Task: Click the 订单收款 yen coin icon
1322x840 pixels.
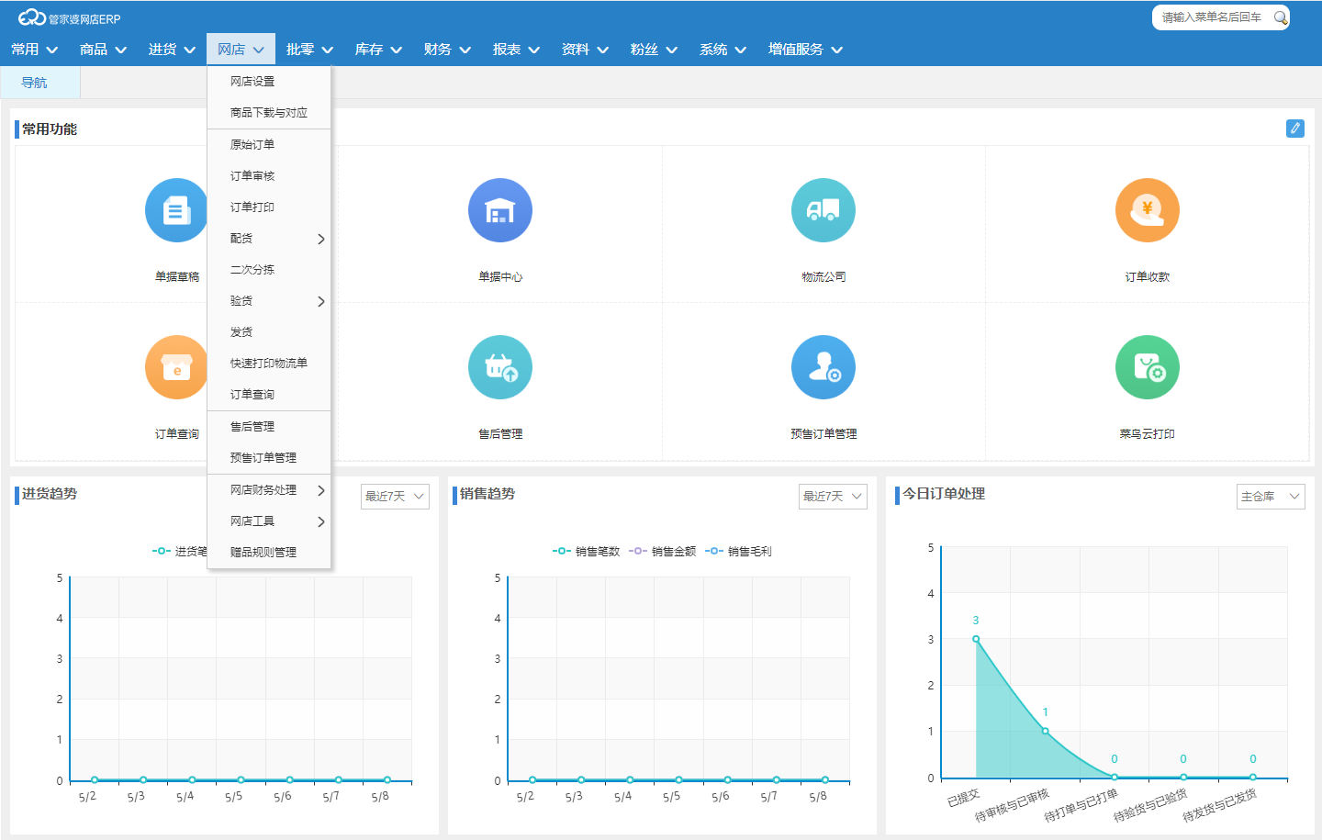Action: 1148,210
